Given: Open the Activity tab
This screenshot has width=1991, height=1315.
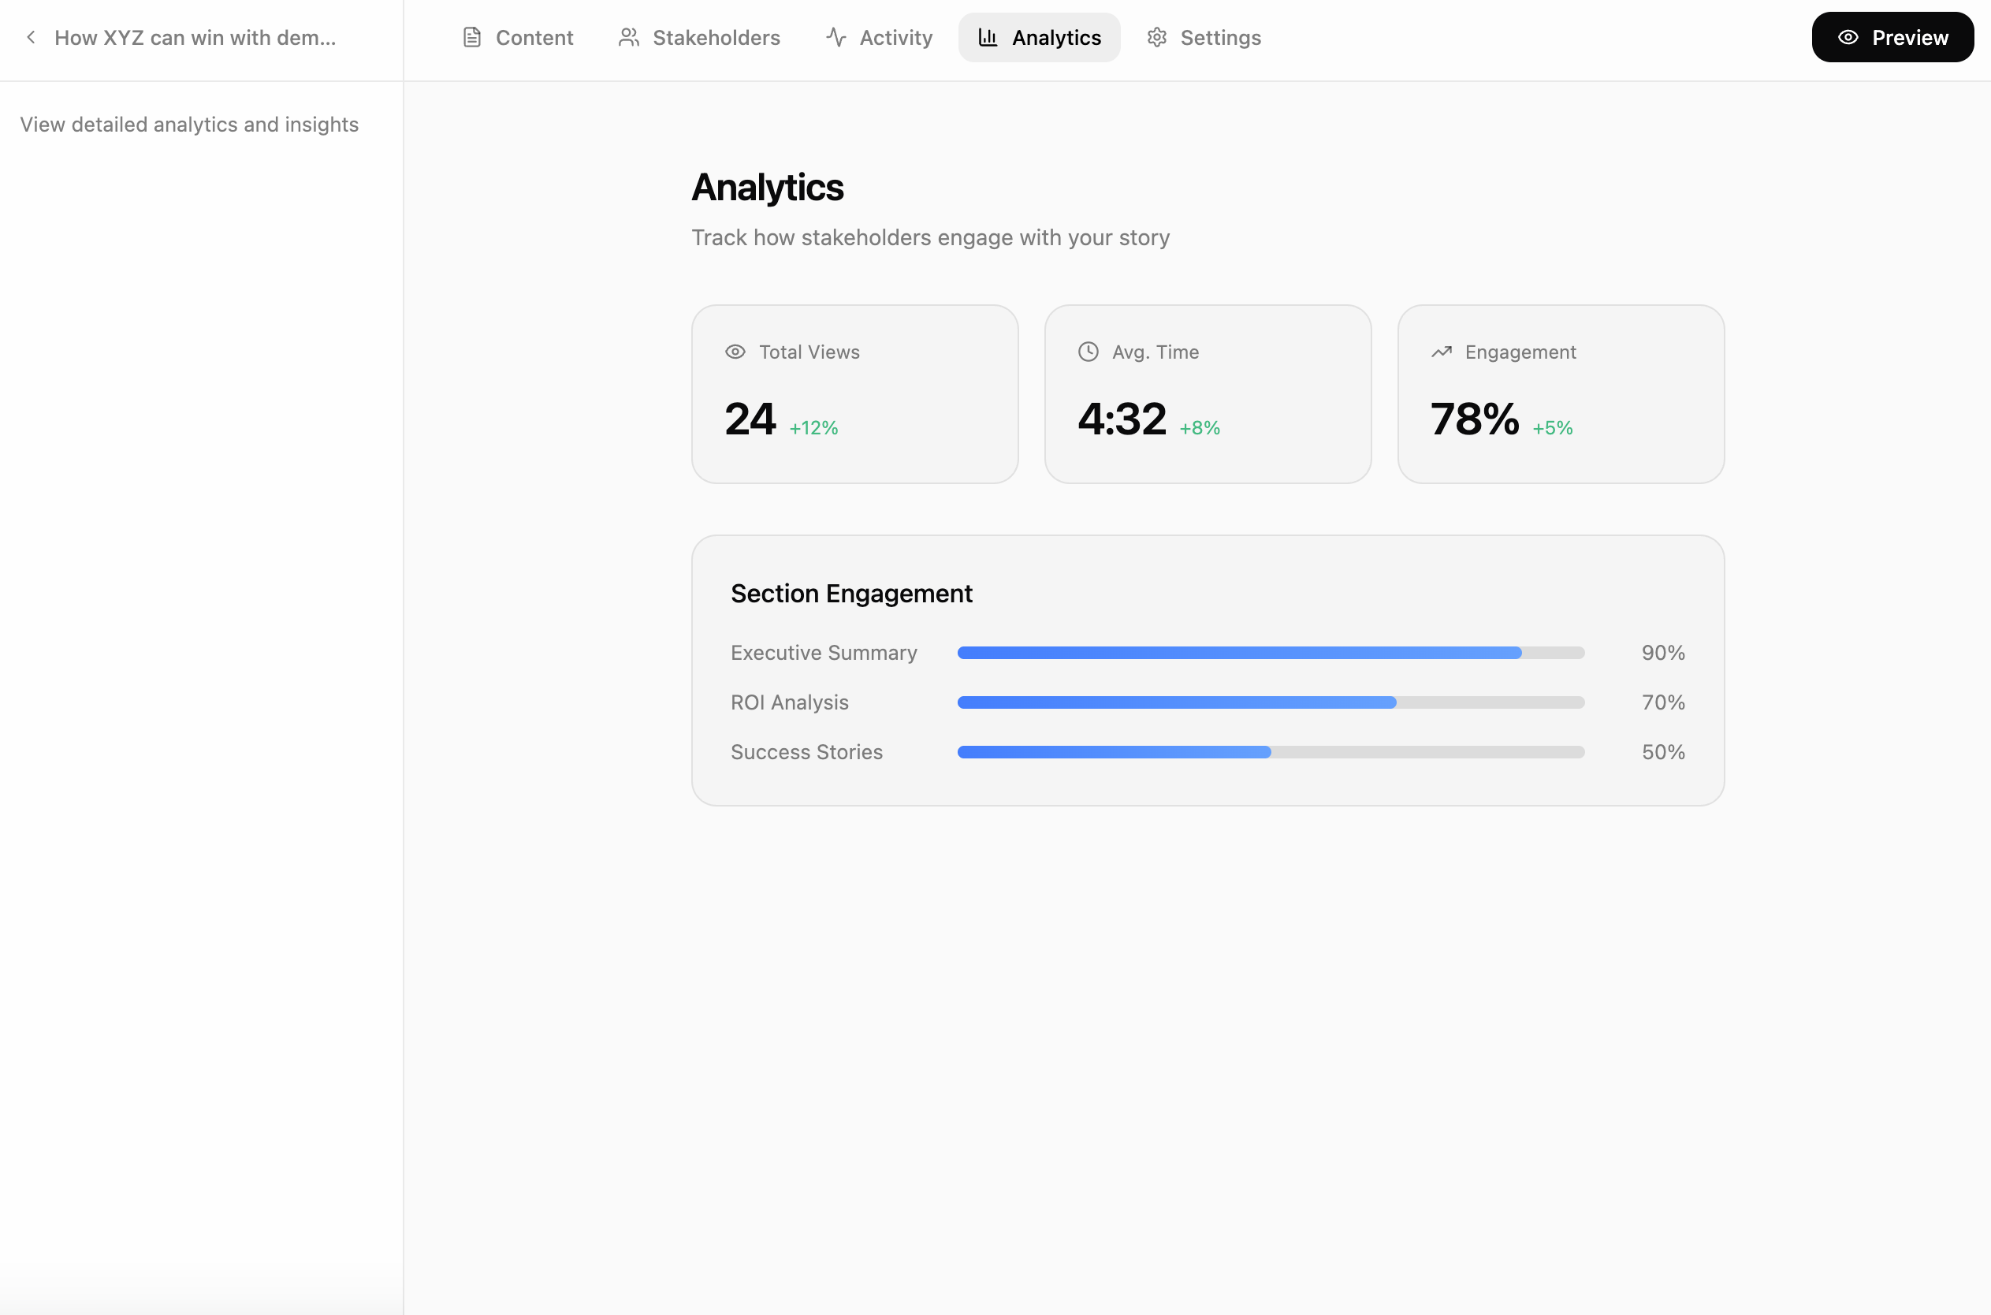Looking at the screenshot, I should click(x=879, y=38).
